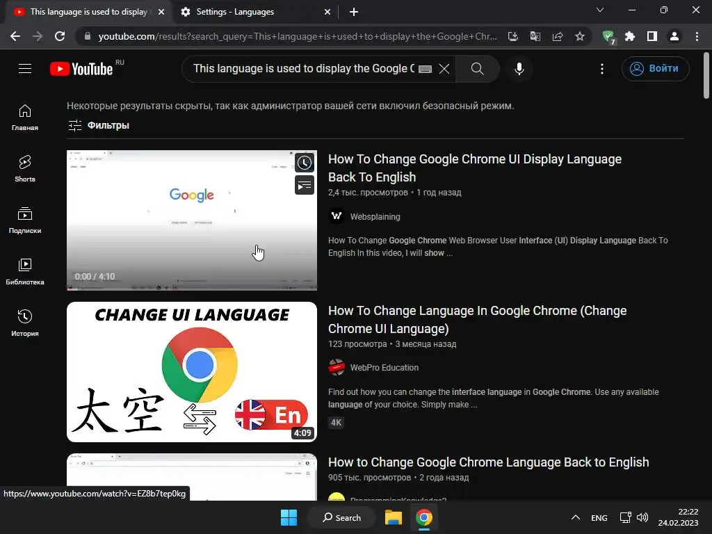Screen dimensions: 712x534
Task: Open Подписки in the sidebar
Action: click(25, 220)
